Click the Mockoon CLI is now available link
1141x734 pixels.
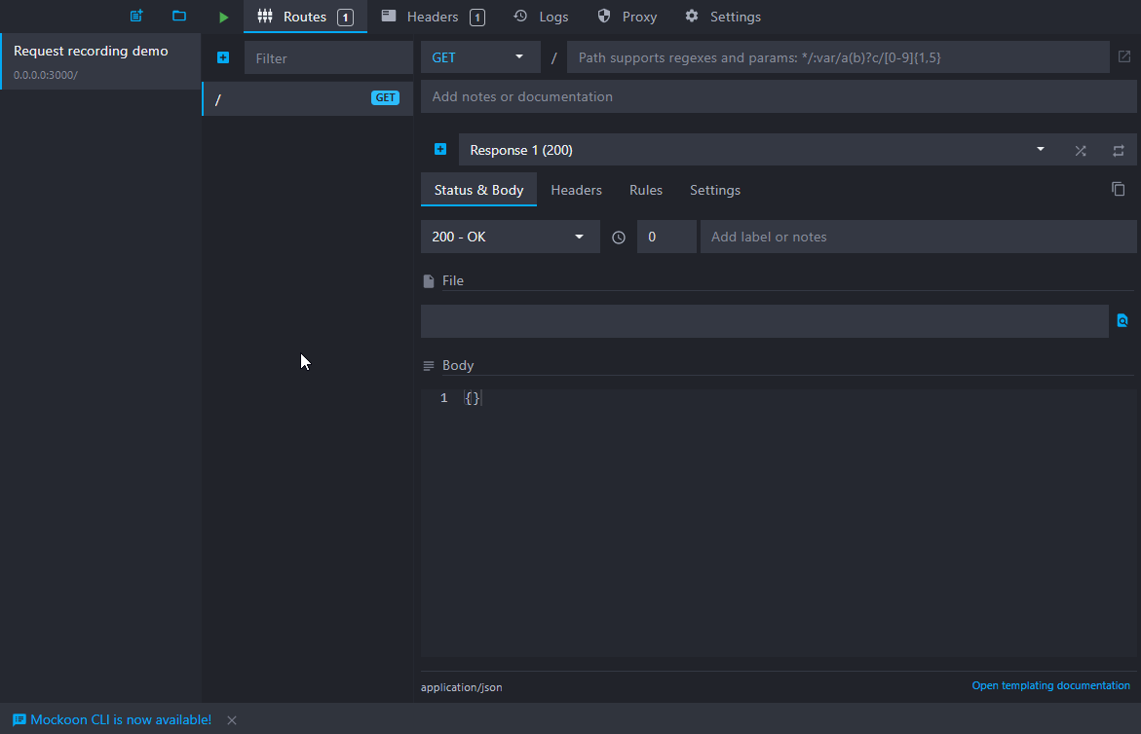[x=120, y=720]
